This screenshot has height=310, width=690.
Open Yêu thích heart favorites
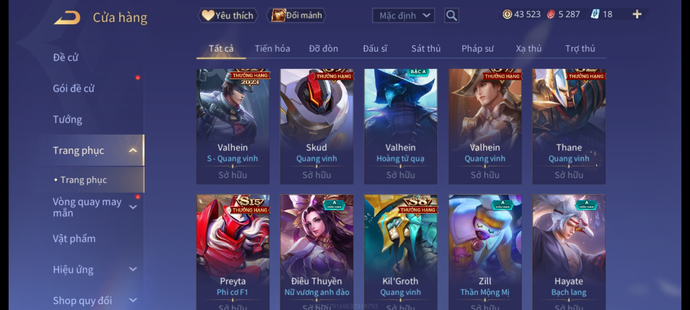click(228, 15)
